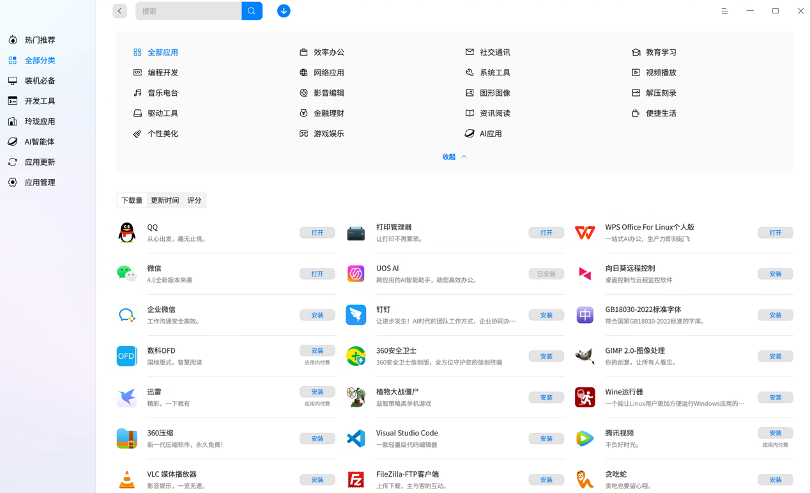Image resolution: width=810 pixels, height=493 pixels.
Task: Select the VLC traffic cone icon
Action: 126,480
